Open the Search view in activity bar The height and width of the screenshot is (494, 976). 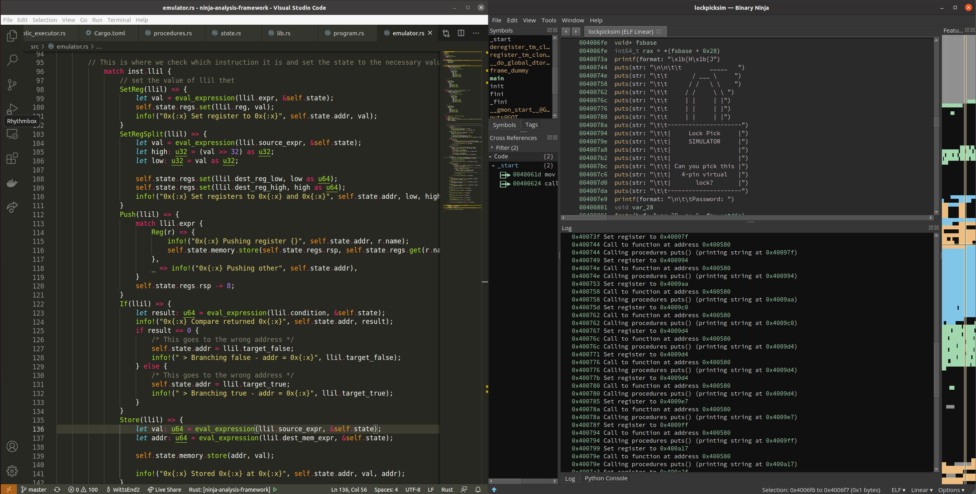(x=12, y=60)
